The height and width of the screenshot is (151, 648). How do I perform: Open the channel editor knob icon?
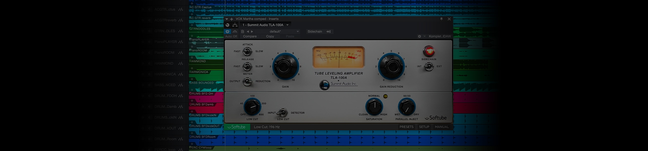pyautogui.click(x=227, y=25)
